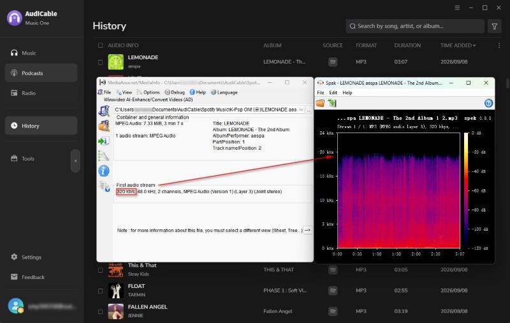
Task: Open MediaInfo Help menu
Action: pyautogui.click(x=198, y=92)
